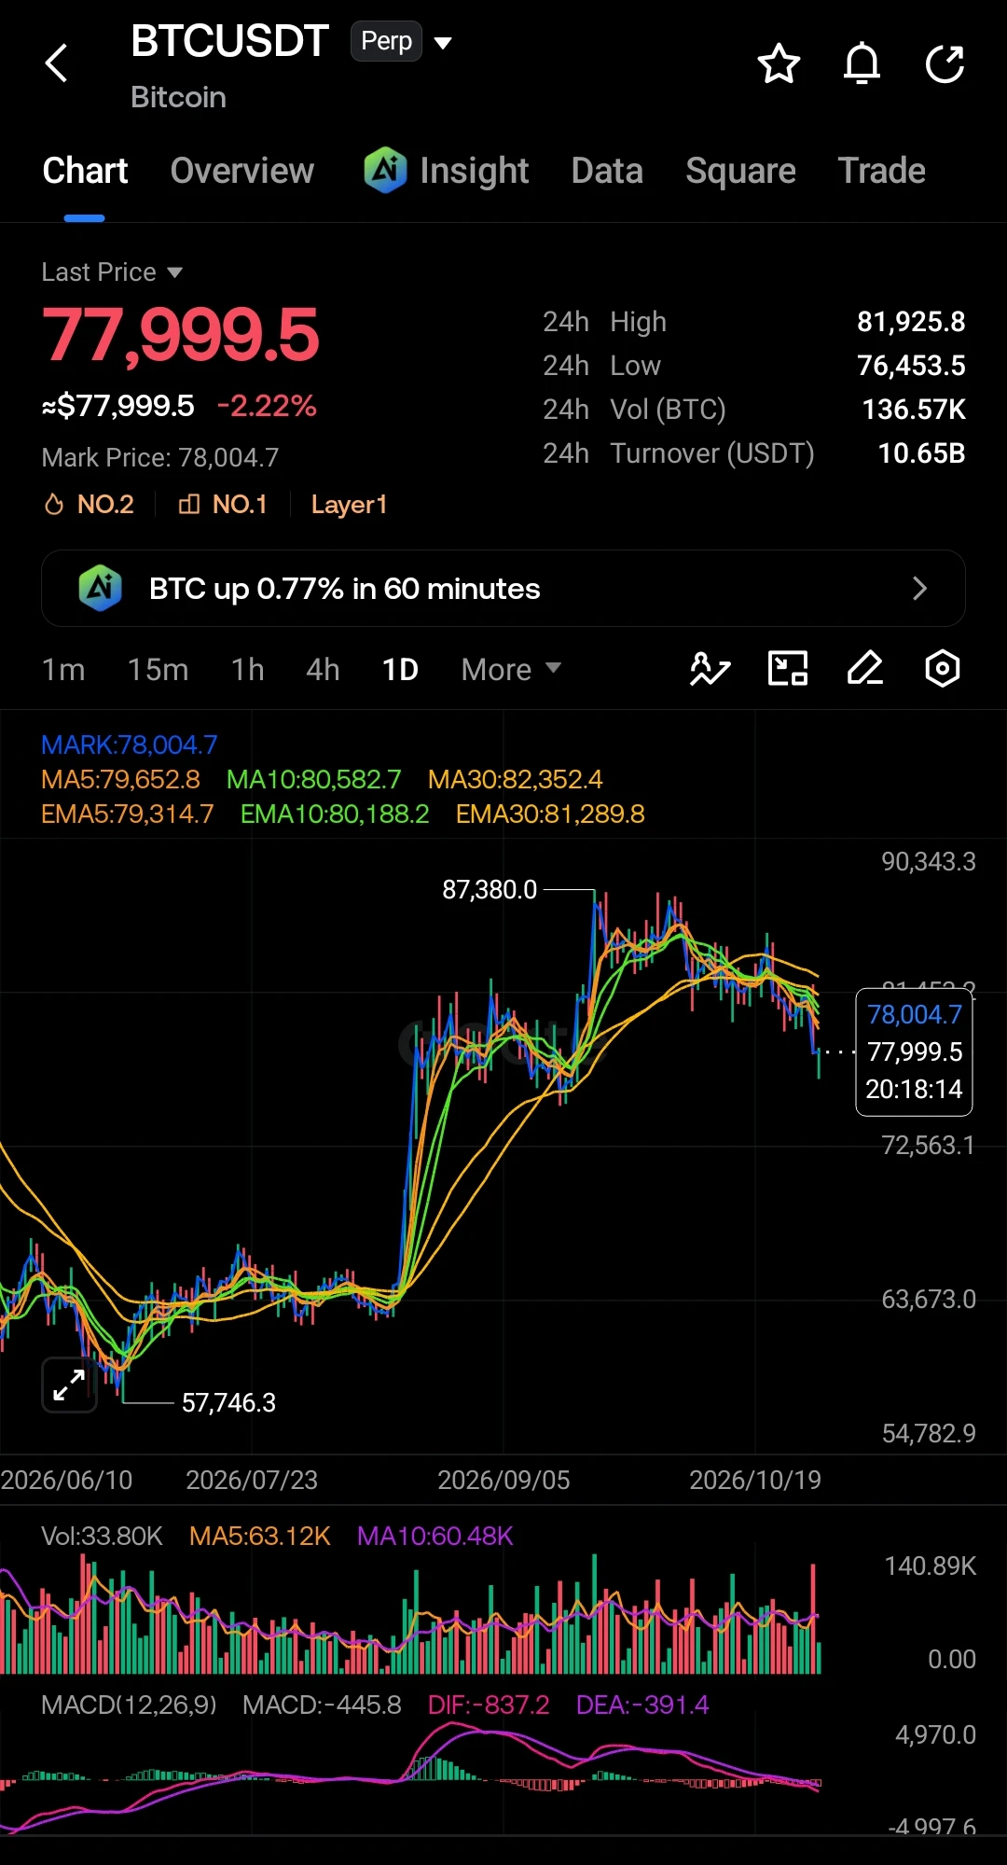The width and height of the screenshot is (1007, 1865).
Task: Tap the BTC up 0.77% in 60 minutes text
Action: coord(345,589)
